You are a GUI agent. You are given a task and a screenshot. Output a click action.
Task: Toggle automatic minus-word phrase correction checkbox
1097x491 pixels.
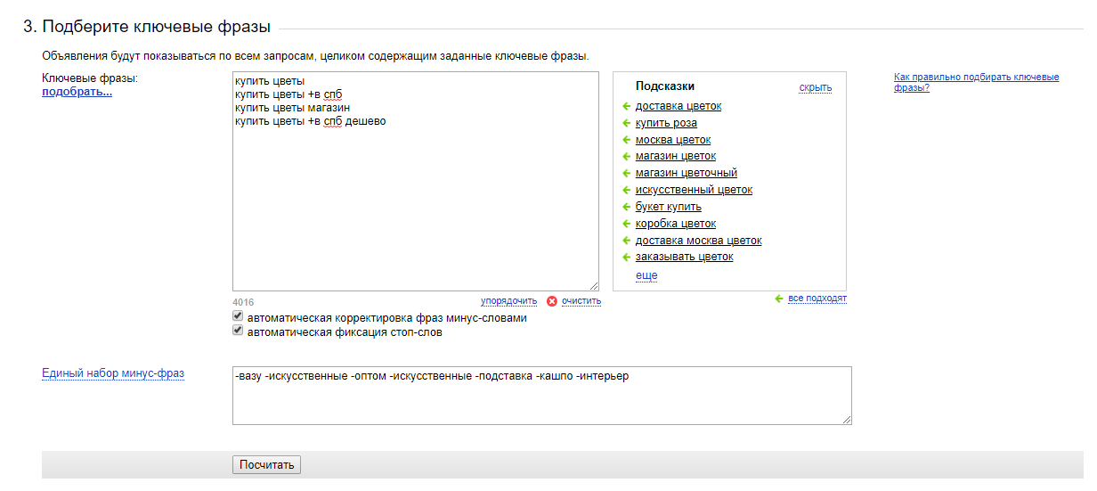pyautogui.click(x=238, y=316)
